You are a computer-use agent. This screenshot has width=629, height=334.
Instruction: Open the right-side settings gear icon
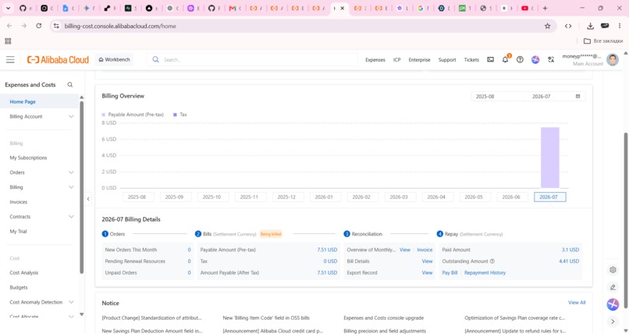613,270
